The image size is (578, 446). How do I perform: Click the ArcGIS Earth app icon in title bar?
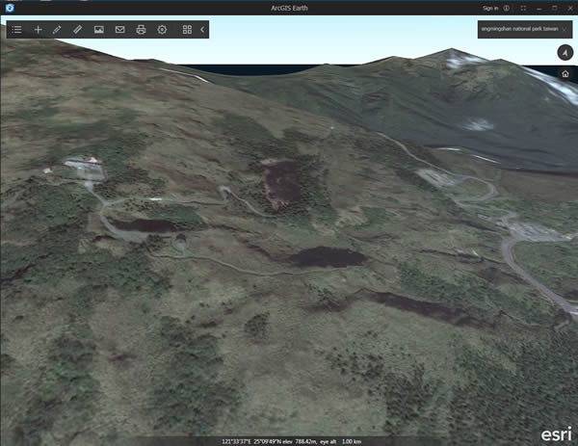(10, 8)
